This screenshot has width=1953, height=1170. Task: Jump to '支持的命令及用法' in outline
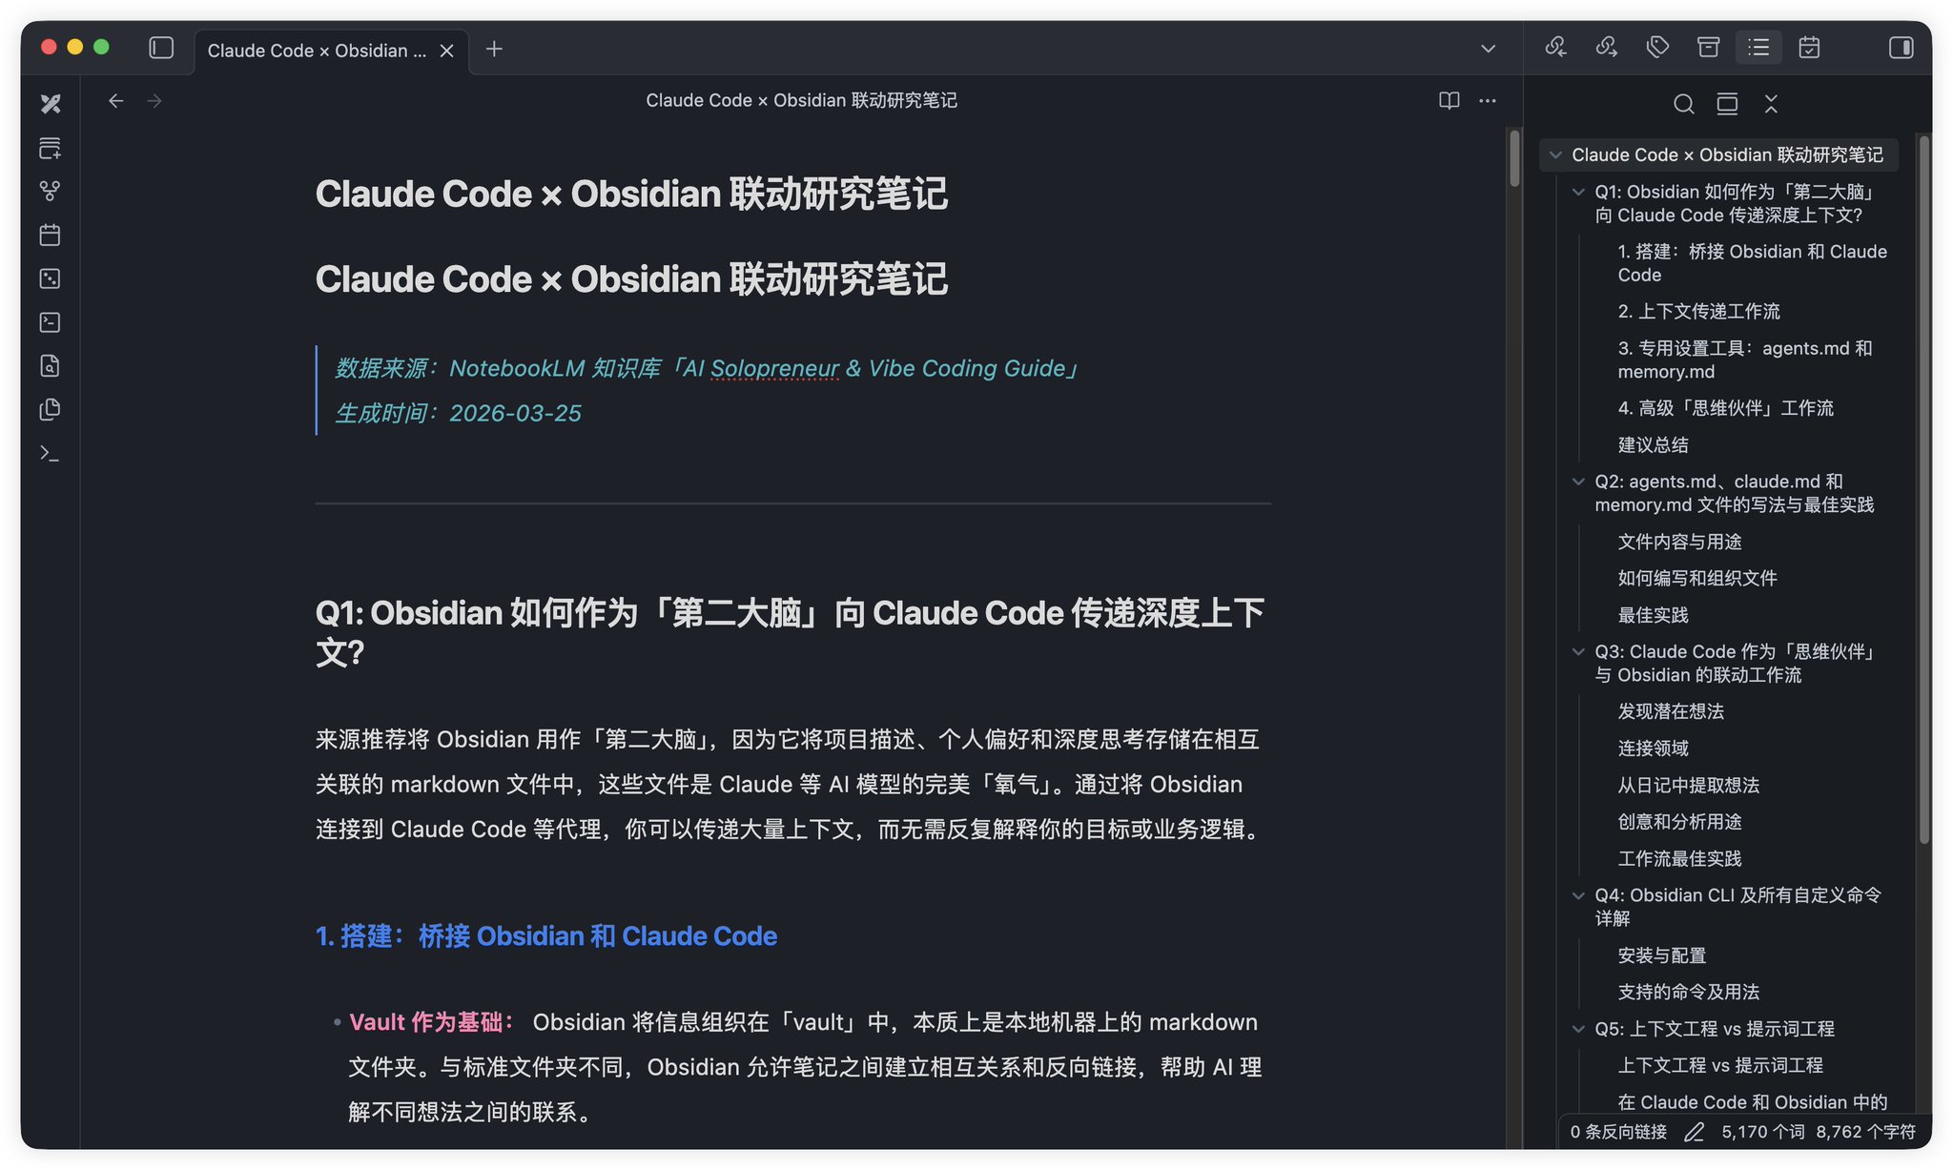[x=1688, y=992]
